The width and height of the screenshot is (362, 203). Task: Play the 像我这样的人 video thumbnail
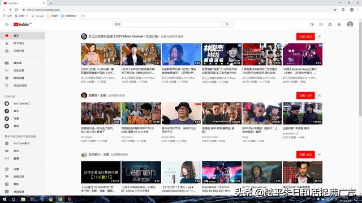click(141, 54)
